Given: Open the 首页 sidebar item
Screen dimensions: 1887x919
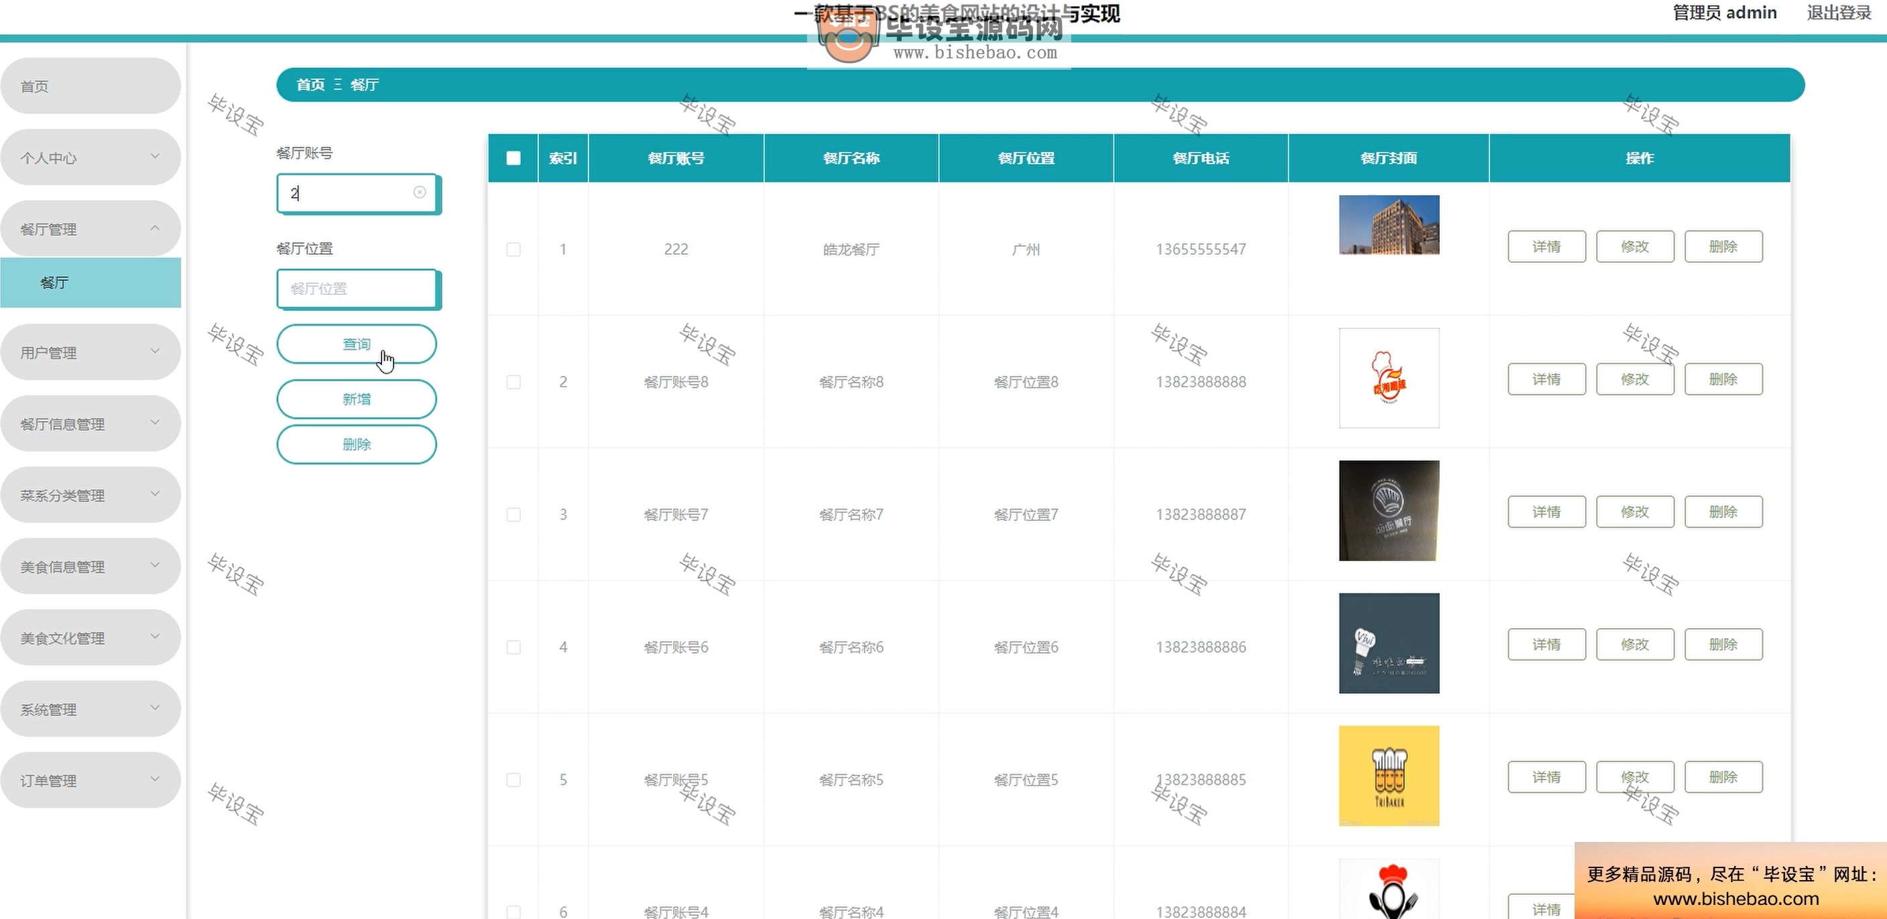Looking at the screenshot, I should pyautogui.click(x=90, y=86).
